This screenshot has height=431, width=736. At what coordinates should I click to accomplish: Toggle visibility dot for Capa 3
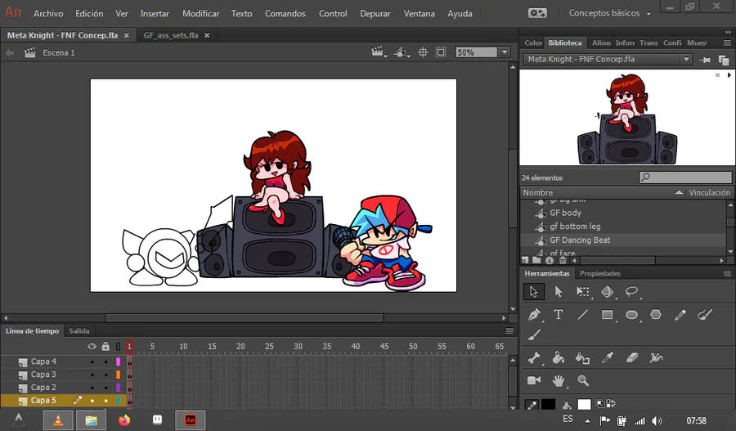(92, 375)
